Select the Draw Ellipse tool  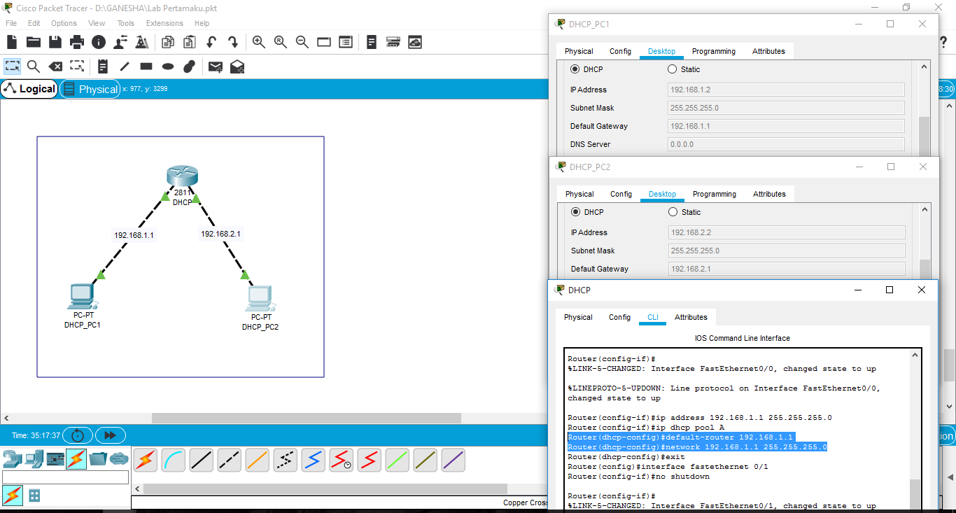[x=168, y=66]
